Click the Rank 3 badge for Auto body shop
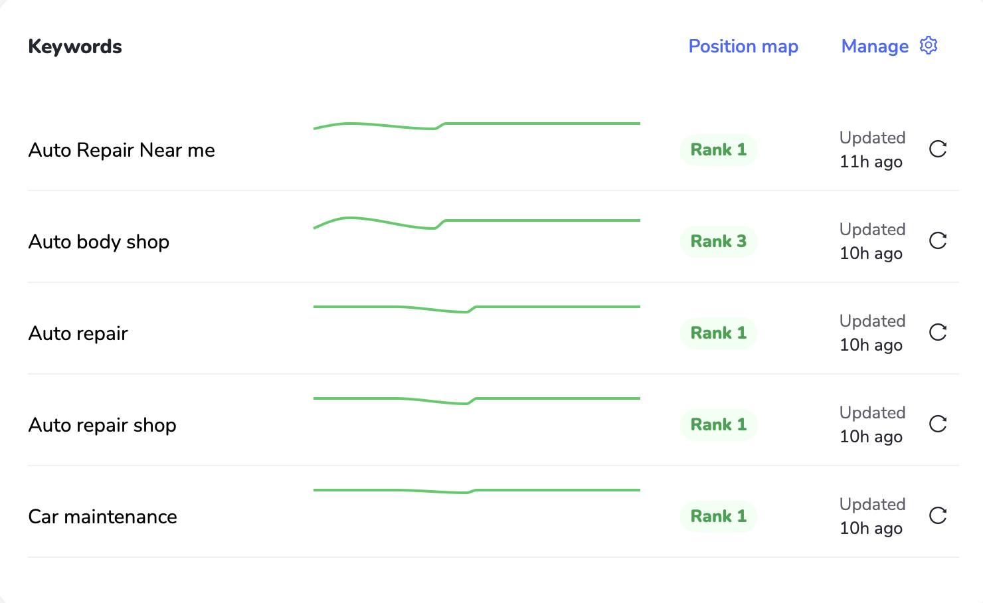 point(719,242)
